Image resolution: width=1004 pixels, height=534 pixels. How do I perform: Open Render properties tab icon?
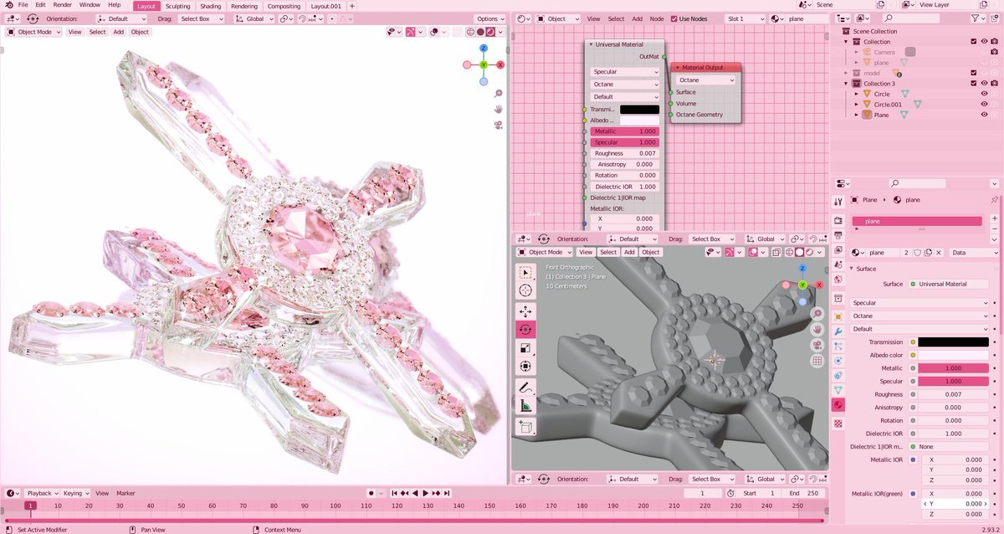pos(838,220)
